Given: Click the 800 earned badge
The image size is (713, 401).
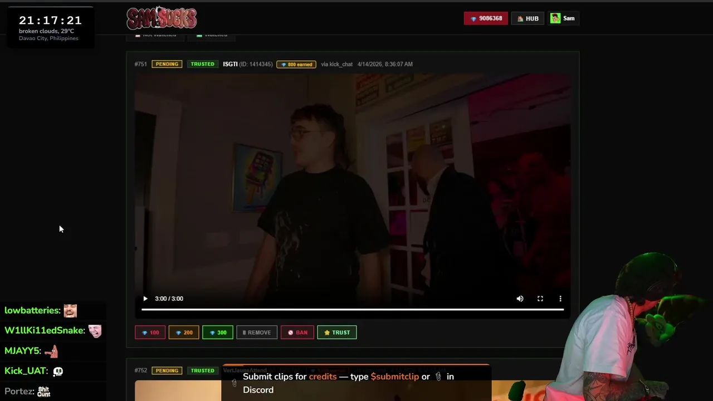Looking at the screenshot, I should click(296, 64).
